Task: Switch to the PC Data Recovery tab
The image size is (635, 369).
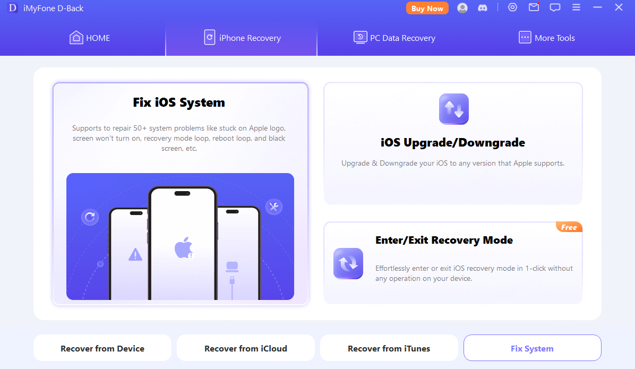Action: point(394,38)
